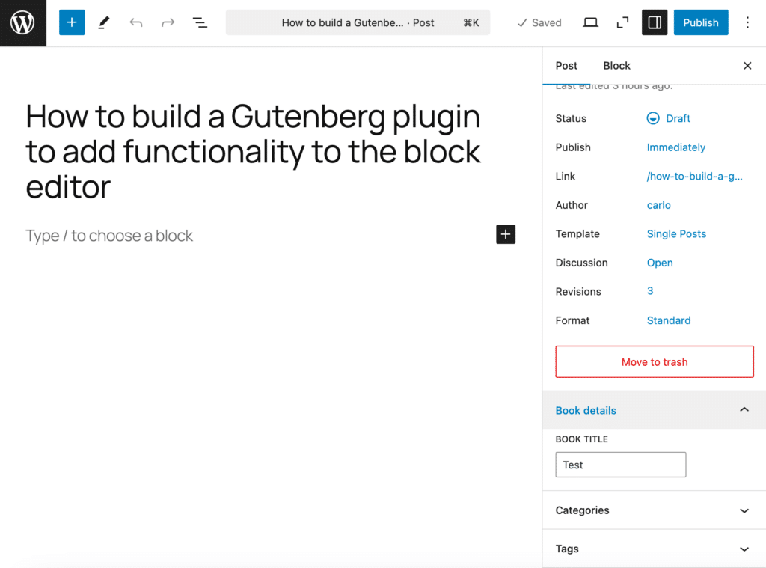Redo the last change
Screen dimensions: 766x568
167,22
